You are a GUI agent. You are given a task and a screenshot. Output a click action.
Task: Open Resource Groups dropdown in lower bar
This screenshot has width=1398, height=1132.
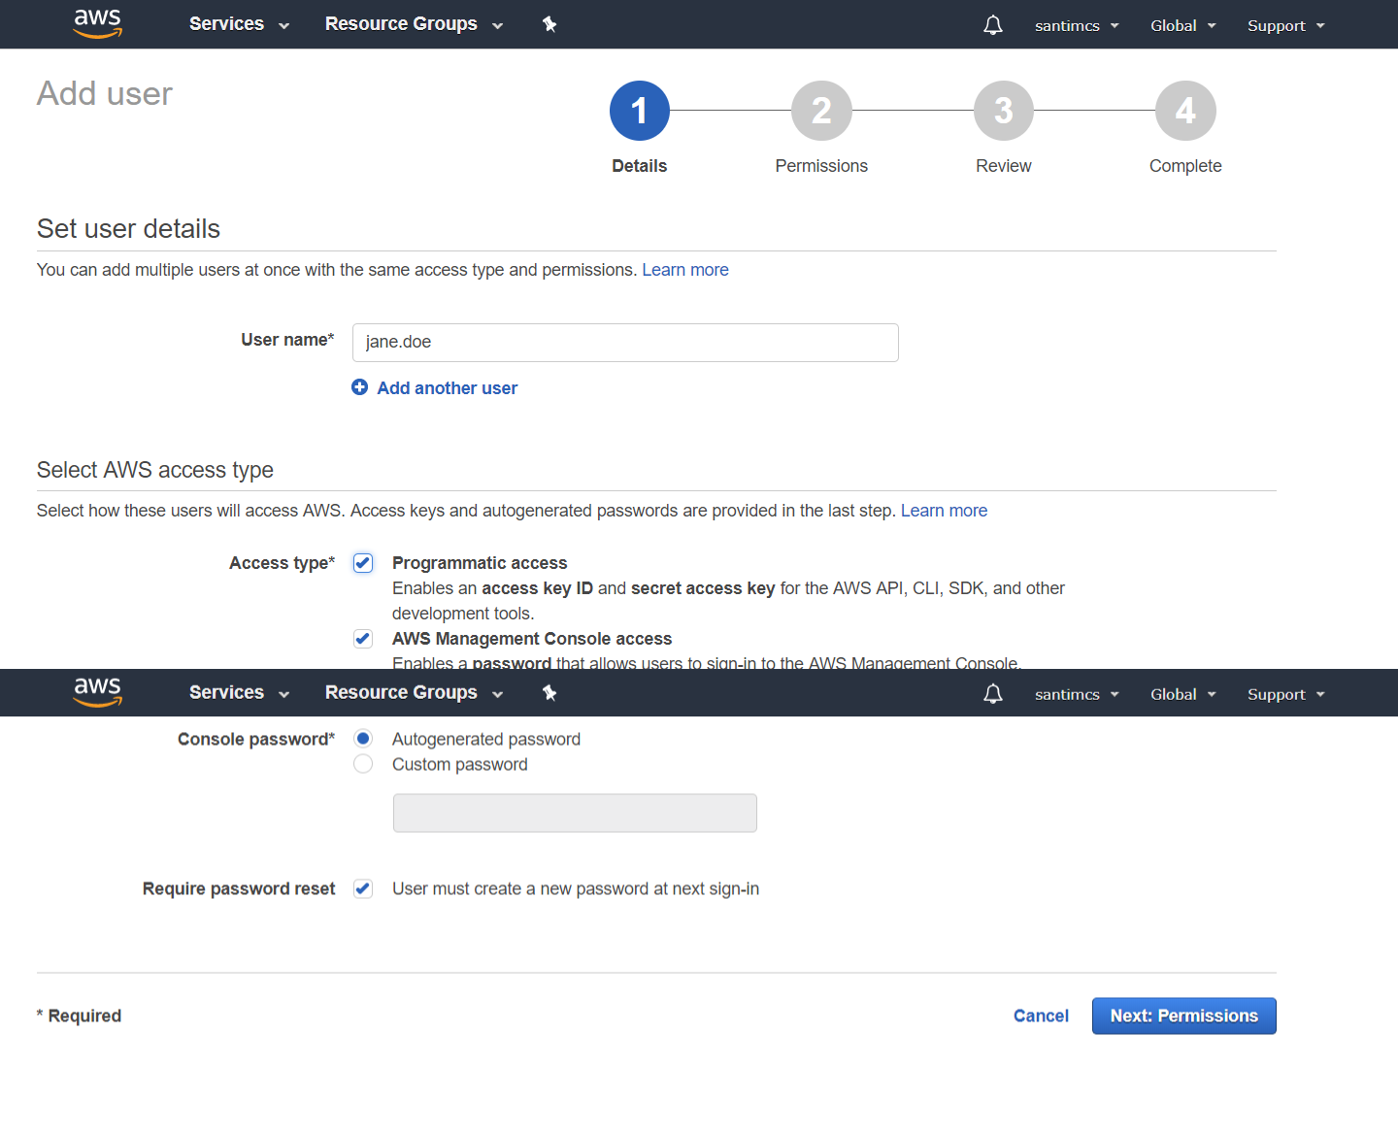(x=415, y=693)
